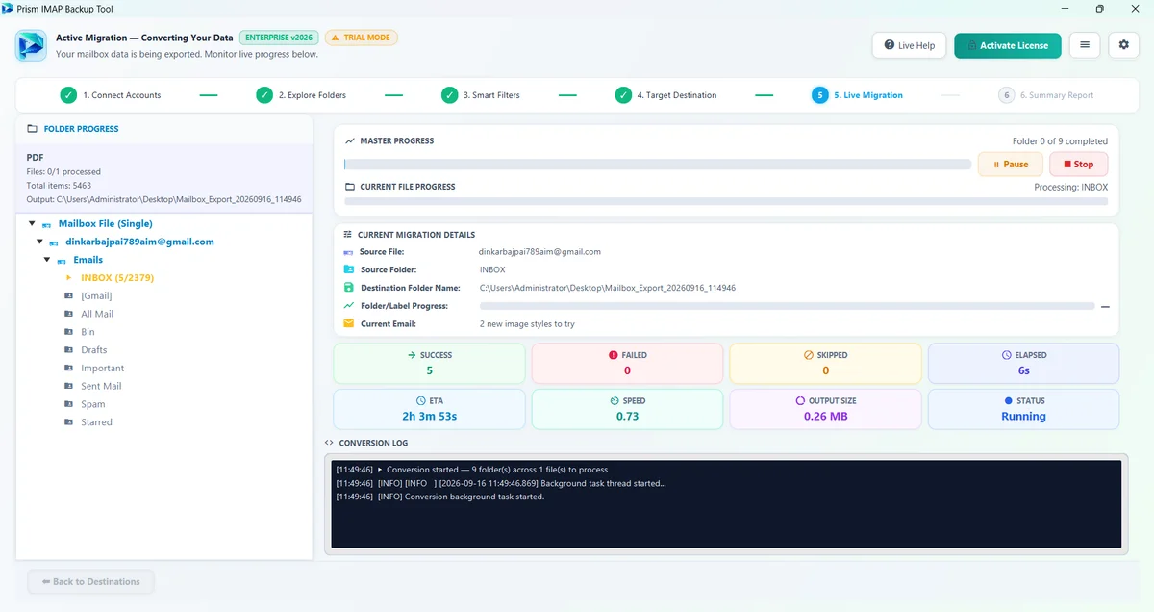Click the Starred folder icon
Screen dimensions: 1154x612
(68, 422)
